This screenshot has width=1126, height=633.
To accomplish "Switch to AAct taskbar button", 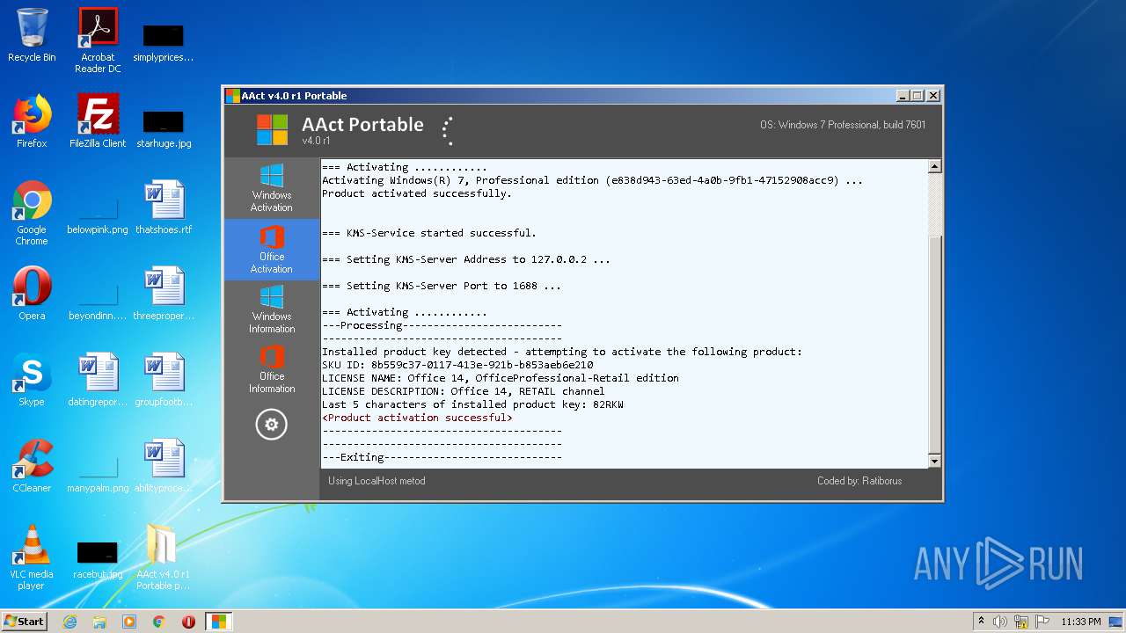I will 218,622.
